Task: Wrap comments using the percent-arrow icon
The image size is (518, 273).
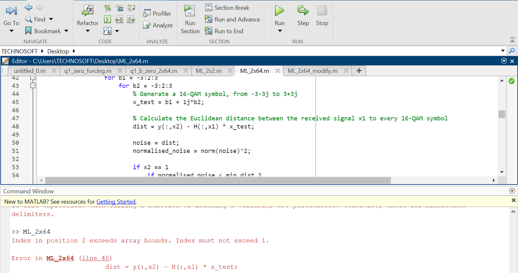Action: [x=131, y=8]
